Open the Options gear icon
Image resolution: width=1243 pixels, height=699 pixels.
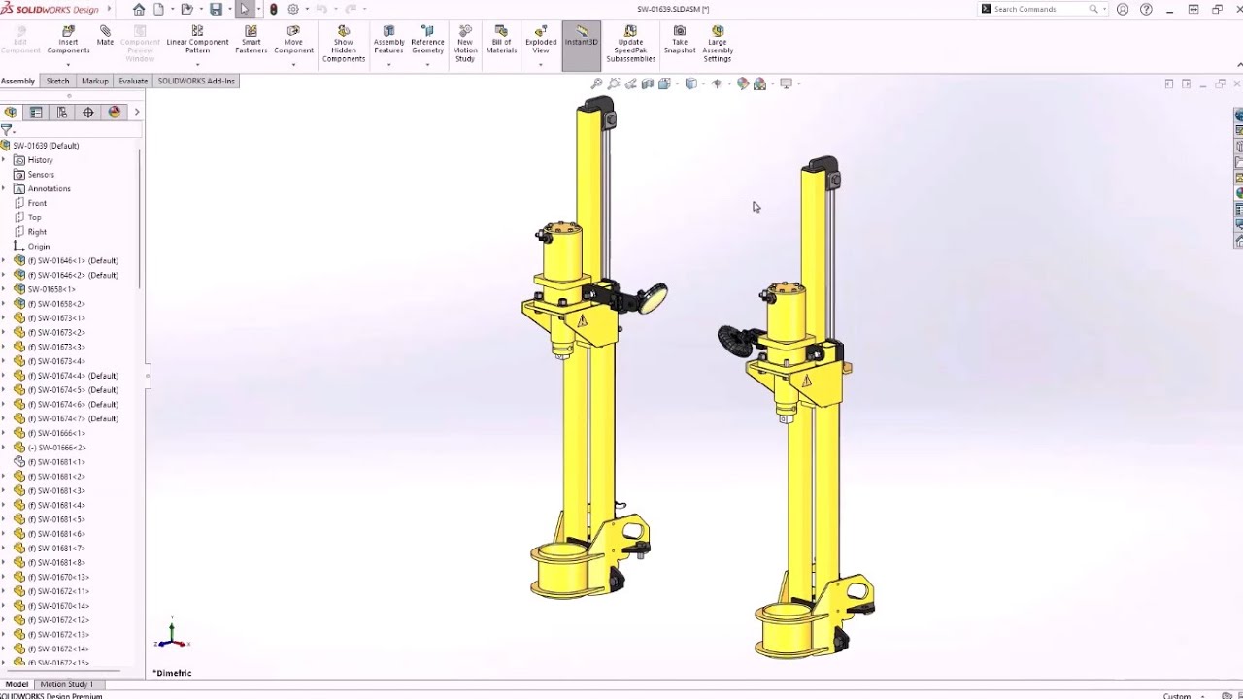(x=293, y=9)
